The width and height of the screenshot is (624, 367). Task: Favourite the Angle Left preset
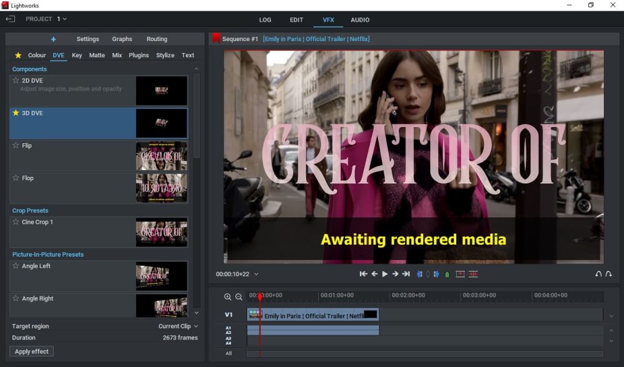[16, 265]
